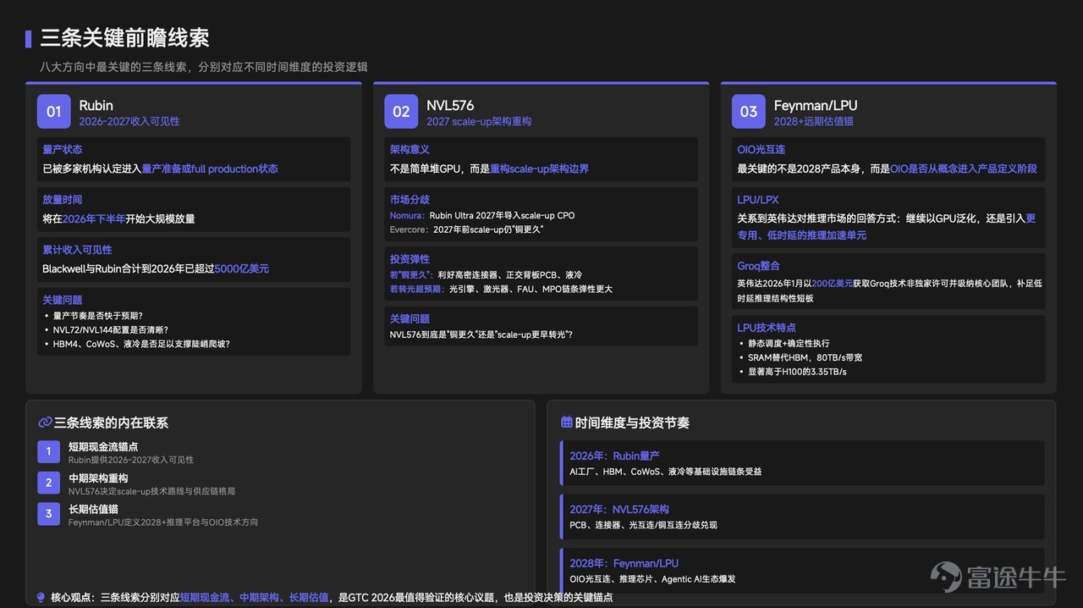This screenshot has height=608, width=1083.
Task: Click the Nomura line about Rubin Ultra
Action: 482,215
